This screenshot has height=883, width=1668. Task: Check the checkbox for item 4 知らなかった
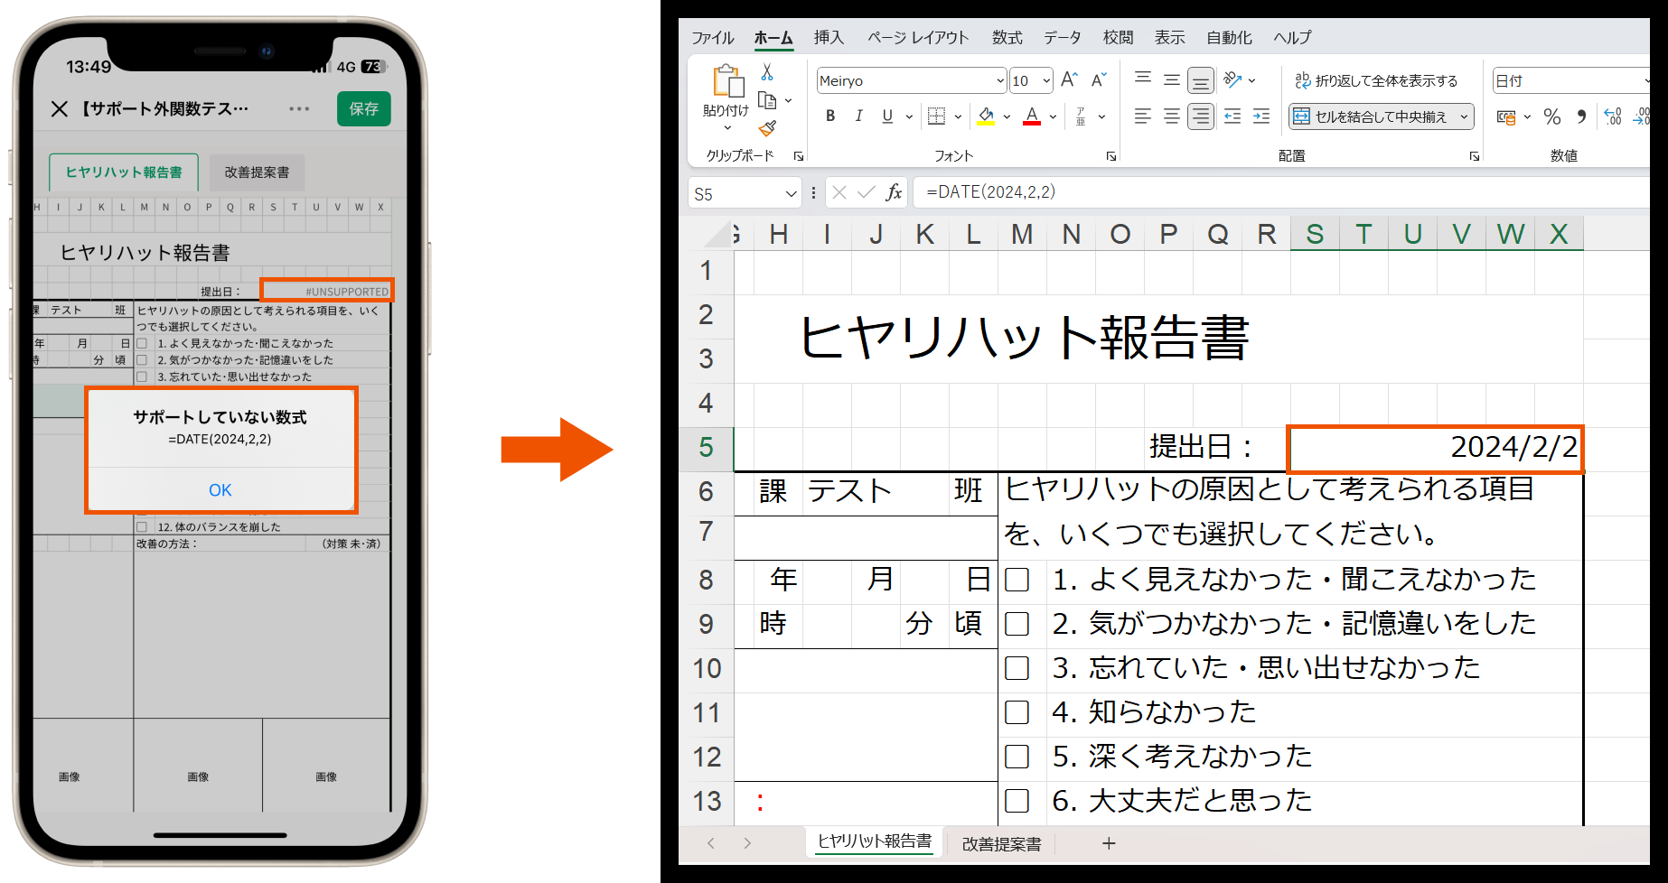pyautogui.click(x=1017, y=711)
